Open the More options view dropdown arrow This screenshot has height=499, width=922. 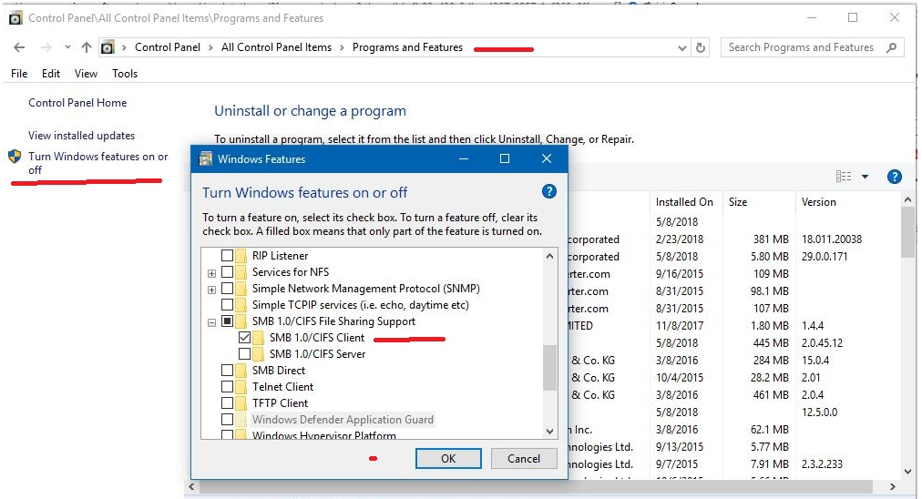click(x=865, y=177)
